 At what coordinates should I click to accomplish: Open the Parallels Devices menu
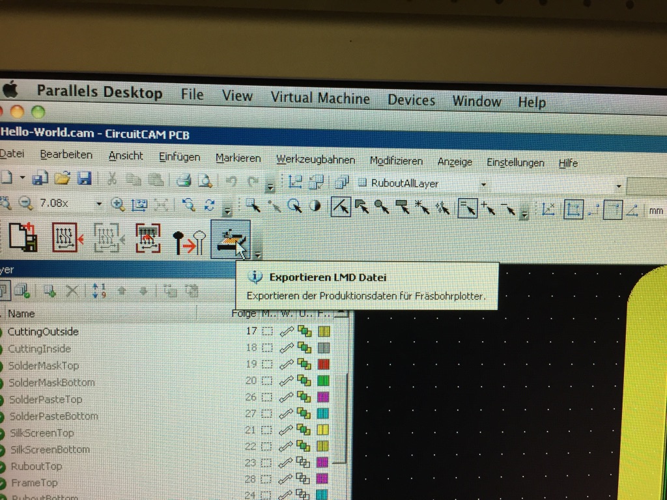[x=412, y=100]
